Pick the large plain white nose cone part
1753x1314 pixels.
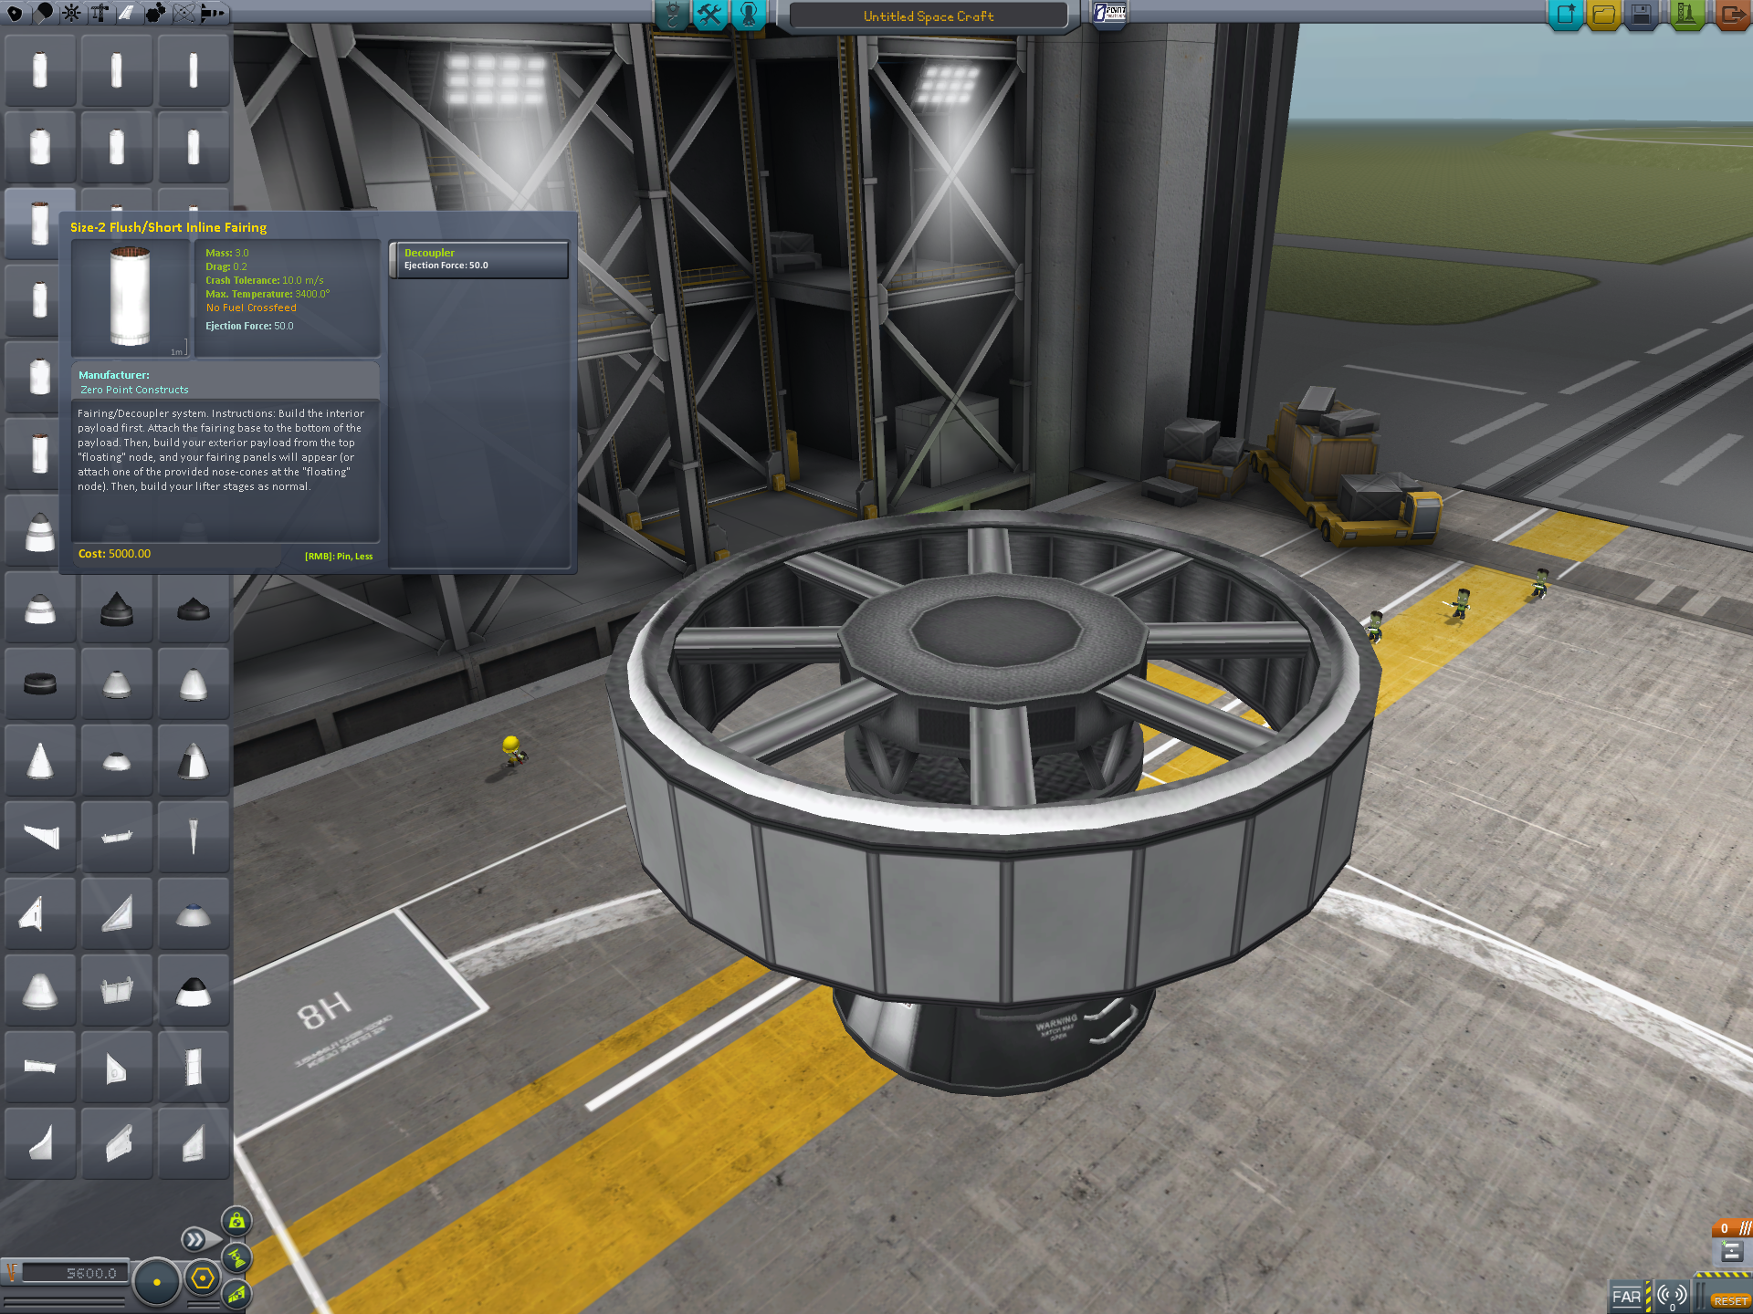click(40, 992)
